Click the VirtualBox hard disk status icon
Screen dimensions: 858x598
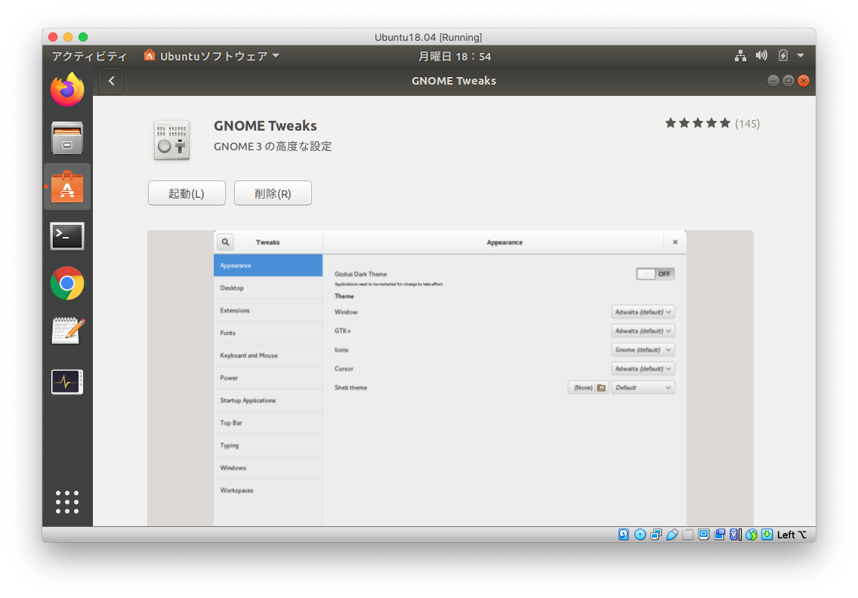[x=624, y=535]
